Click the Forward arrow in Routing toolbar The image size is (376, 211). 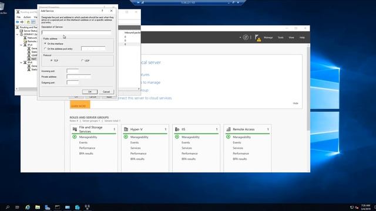click(x=22, y=22)
